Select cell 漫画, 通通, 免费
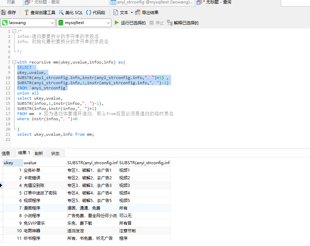310x246 pixels. point(92,208)
